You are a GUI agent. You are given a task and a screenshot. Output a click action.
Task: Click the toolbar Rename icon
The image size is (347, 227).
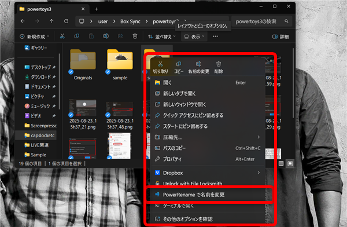pyautogui.click(x=106, y=36)
